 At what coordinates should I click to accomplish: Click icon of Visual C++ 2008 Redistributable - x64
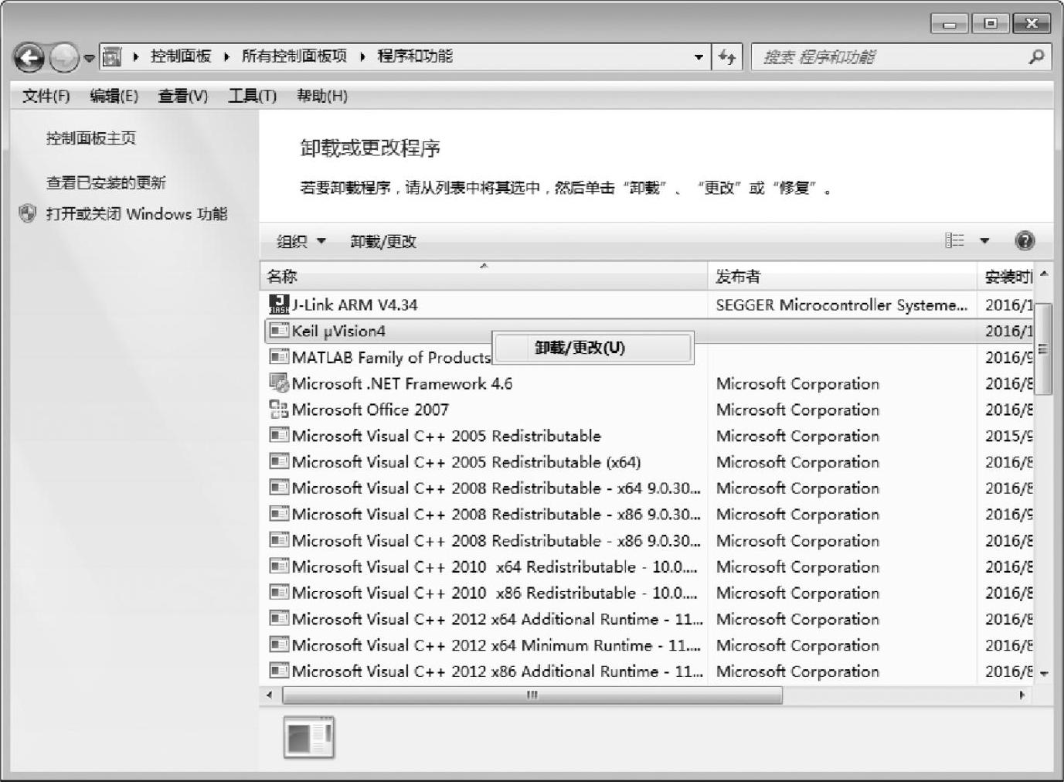[279, 488]
